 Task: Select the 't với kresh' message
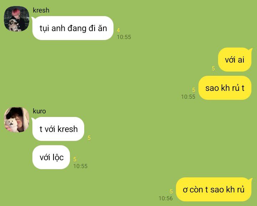(x=58, y=129)
